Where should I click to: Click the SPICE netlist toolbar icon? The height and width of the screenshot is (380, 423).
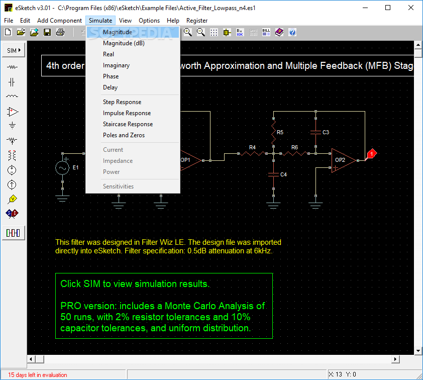(x=253, y=32)
